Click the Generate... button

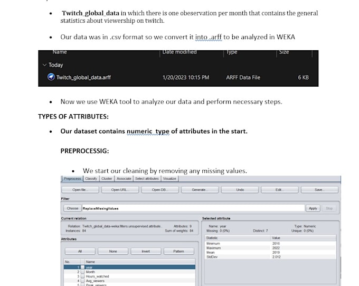pos(200,190)
